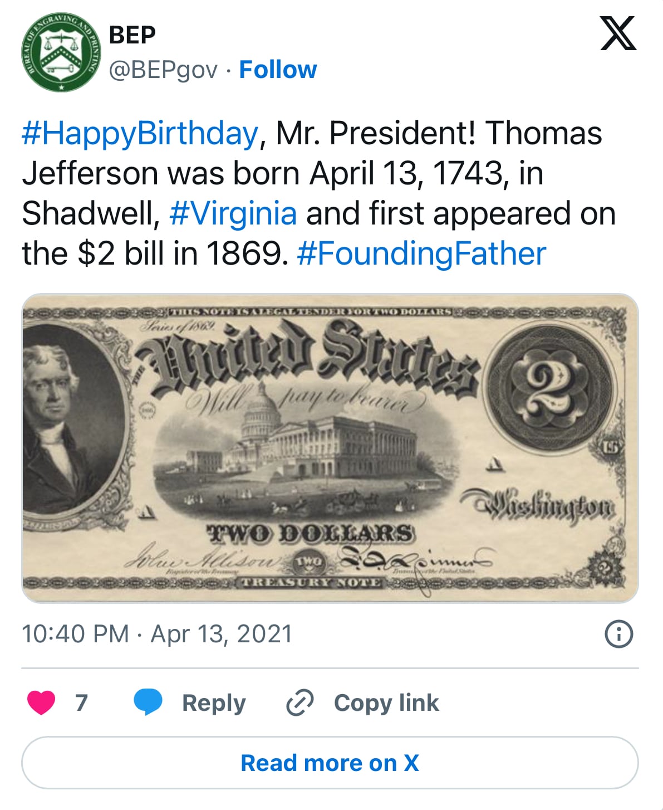The image size is (663, 810).
Task: Click the X logo icon
Action: pos(618,33)
